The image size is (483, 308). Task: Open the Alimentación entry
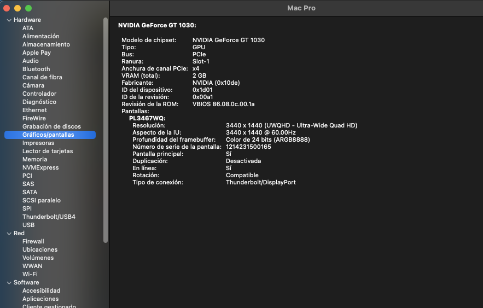(x=40, y=36)
